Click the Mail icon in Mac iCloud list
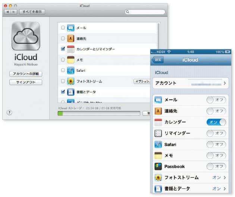This screenshot has width=235, height=197. coord(71,28)
